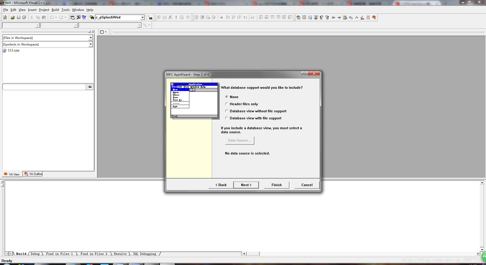Image resolution: width=486 pixels, height=265 pixels.
Task: Open the Insert menu
Action: 32,10
